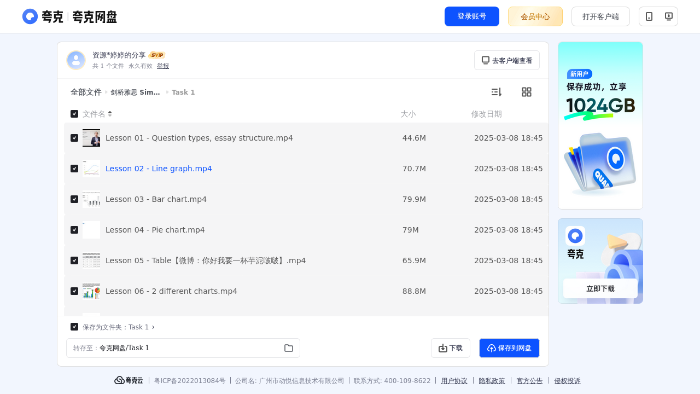Viewport: 700px width, 394px height.
Task: Toggle 保存为文件夹 Task 1 checkbox
Action: tap(74, 327)
